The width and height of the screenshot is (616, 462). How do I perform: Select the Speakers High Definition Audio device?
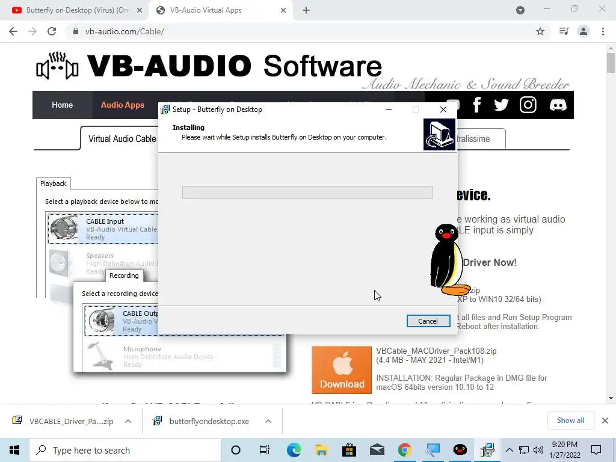pyautogui.click(x=103, y=263)
